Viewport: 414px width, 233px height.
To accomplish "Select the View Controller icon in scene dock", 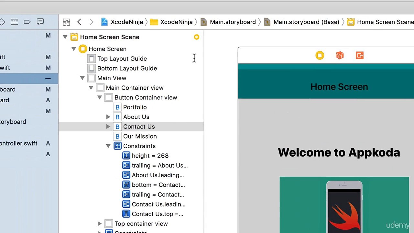I will 320,56.
